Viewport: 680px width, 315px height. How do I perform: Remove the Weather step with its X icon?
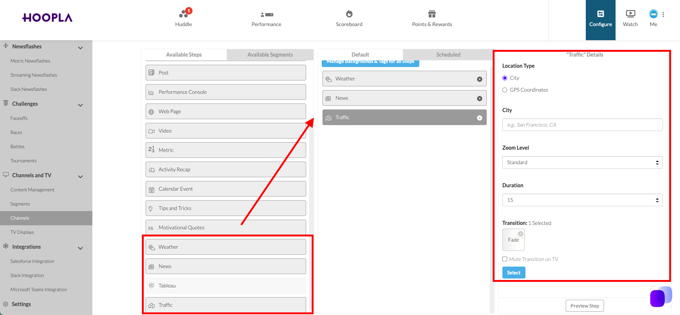[480, 79]
